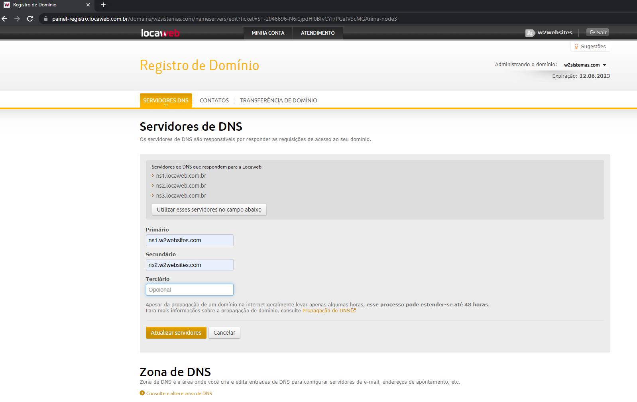Click the Terciário field label
The width and height of the screenshot is (637, 402).
[x=157, y=279]
